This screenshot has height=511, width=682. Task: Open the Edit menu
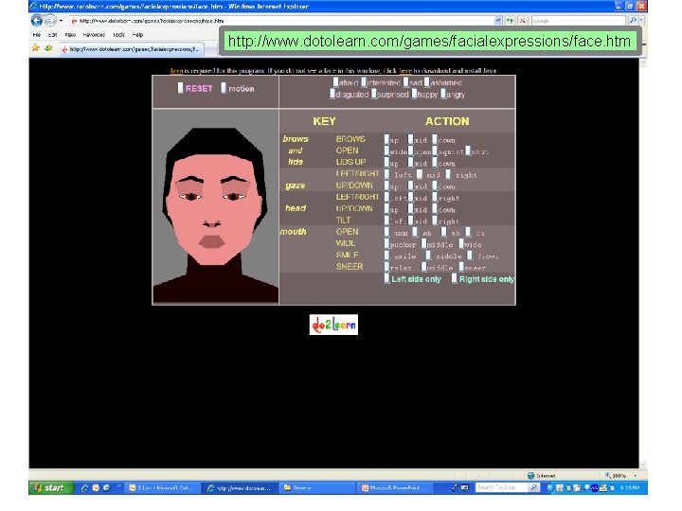53,35
